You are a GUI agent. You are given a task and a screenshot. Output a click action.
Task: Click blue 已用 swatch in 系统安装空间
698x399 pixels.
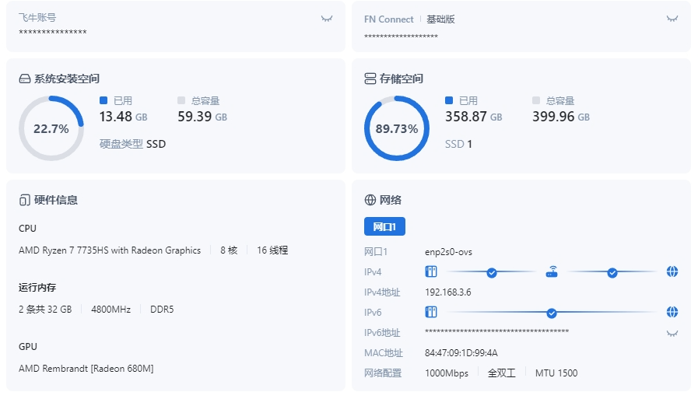tap(103, 100)
